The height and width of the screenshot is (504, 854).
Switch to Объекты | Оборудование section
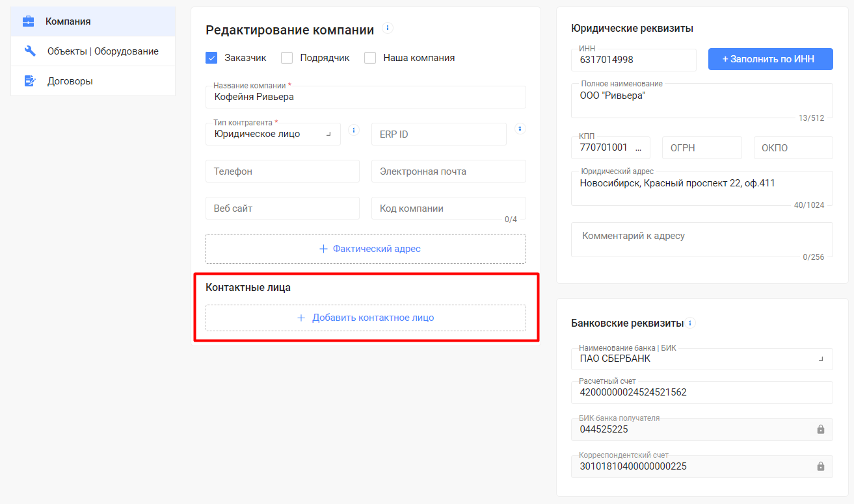point(93,51)
